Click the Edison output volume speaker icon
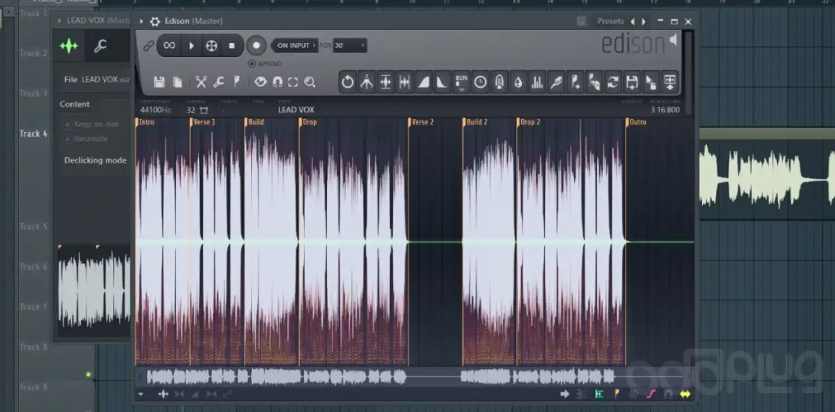 [x=674, y=40]
